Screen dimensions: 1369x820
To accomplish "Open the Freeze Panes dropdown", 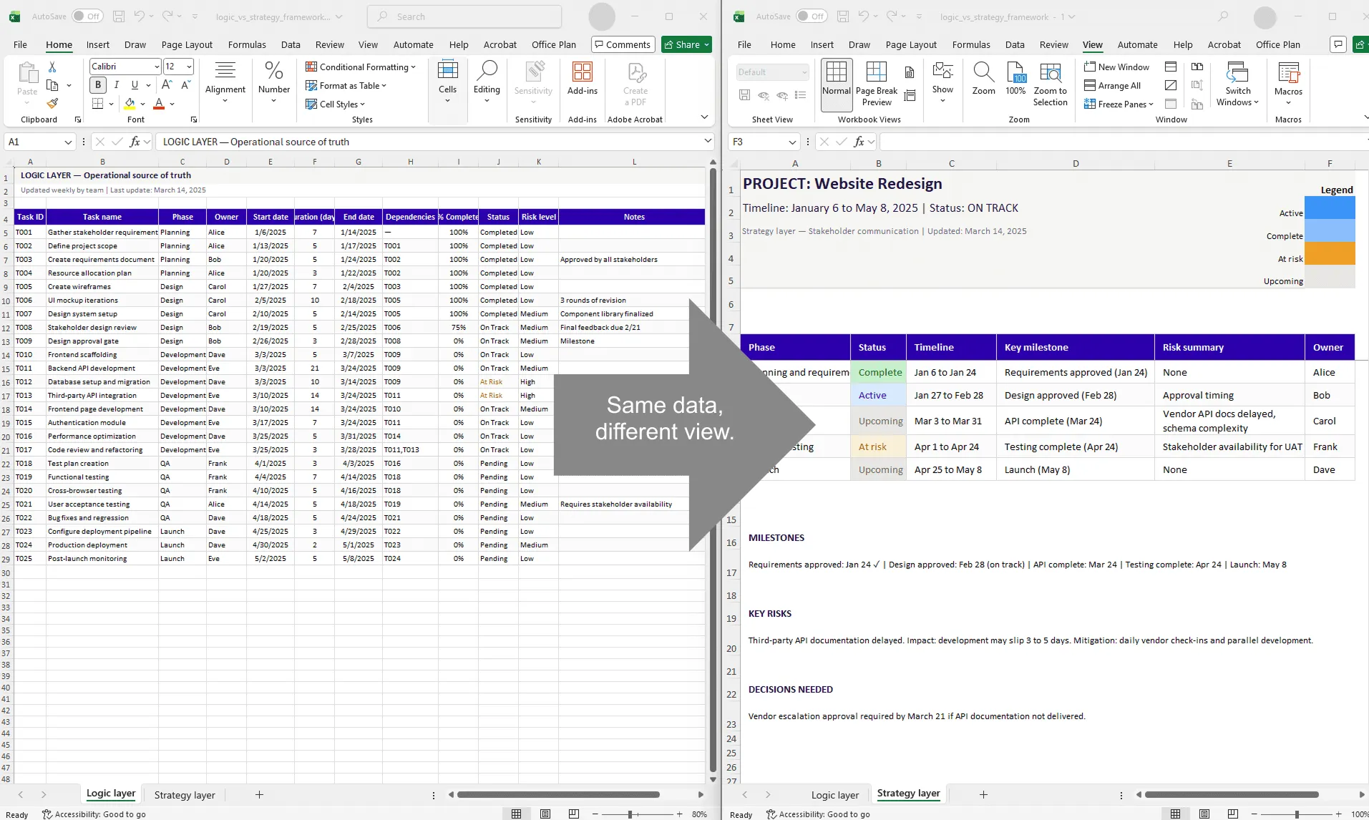I will click(x=1119, y=104).
